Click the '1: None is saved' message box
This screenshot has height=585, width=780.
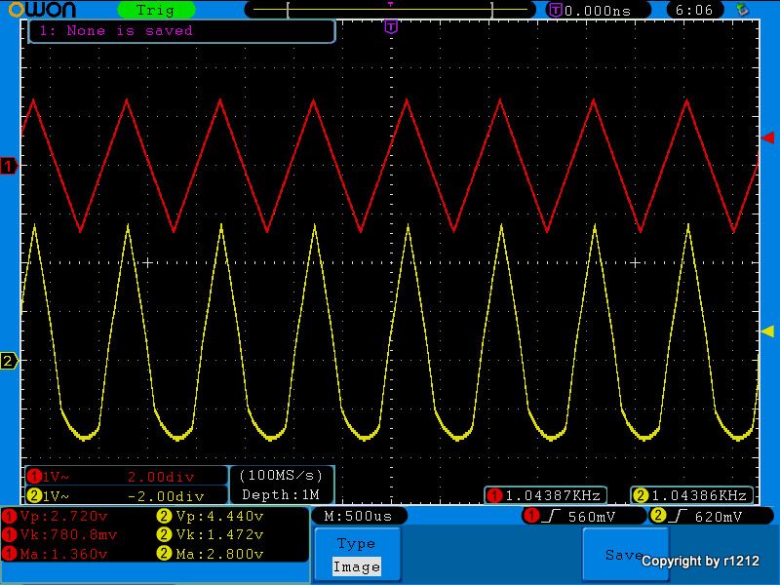[x=181, y=31]
